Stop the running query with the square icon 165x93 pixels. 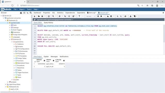[x=98, y=16]
